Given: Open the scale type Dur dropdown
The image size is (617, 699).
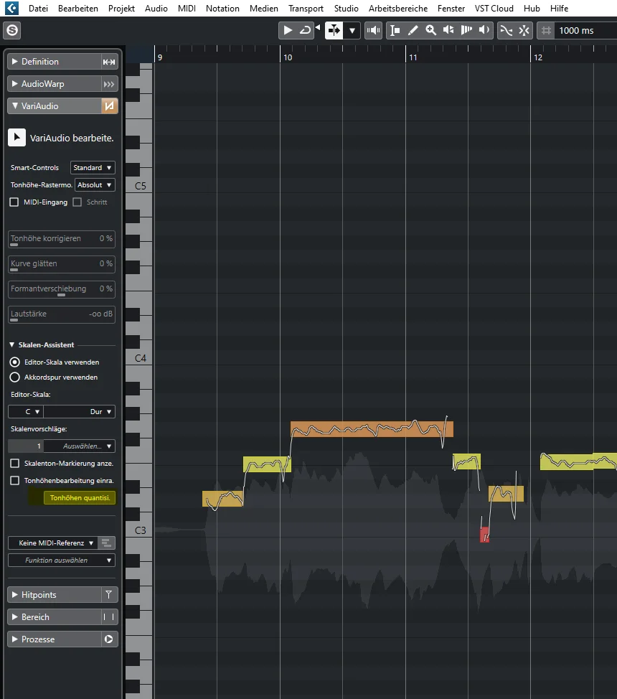Looking at the screenshot, I should [80, 411].
